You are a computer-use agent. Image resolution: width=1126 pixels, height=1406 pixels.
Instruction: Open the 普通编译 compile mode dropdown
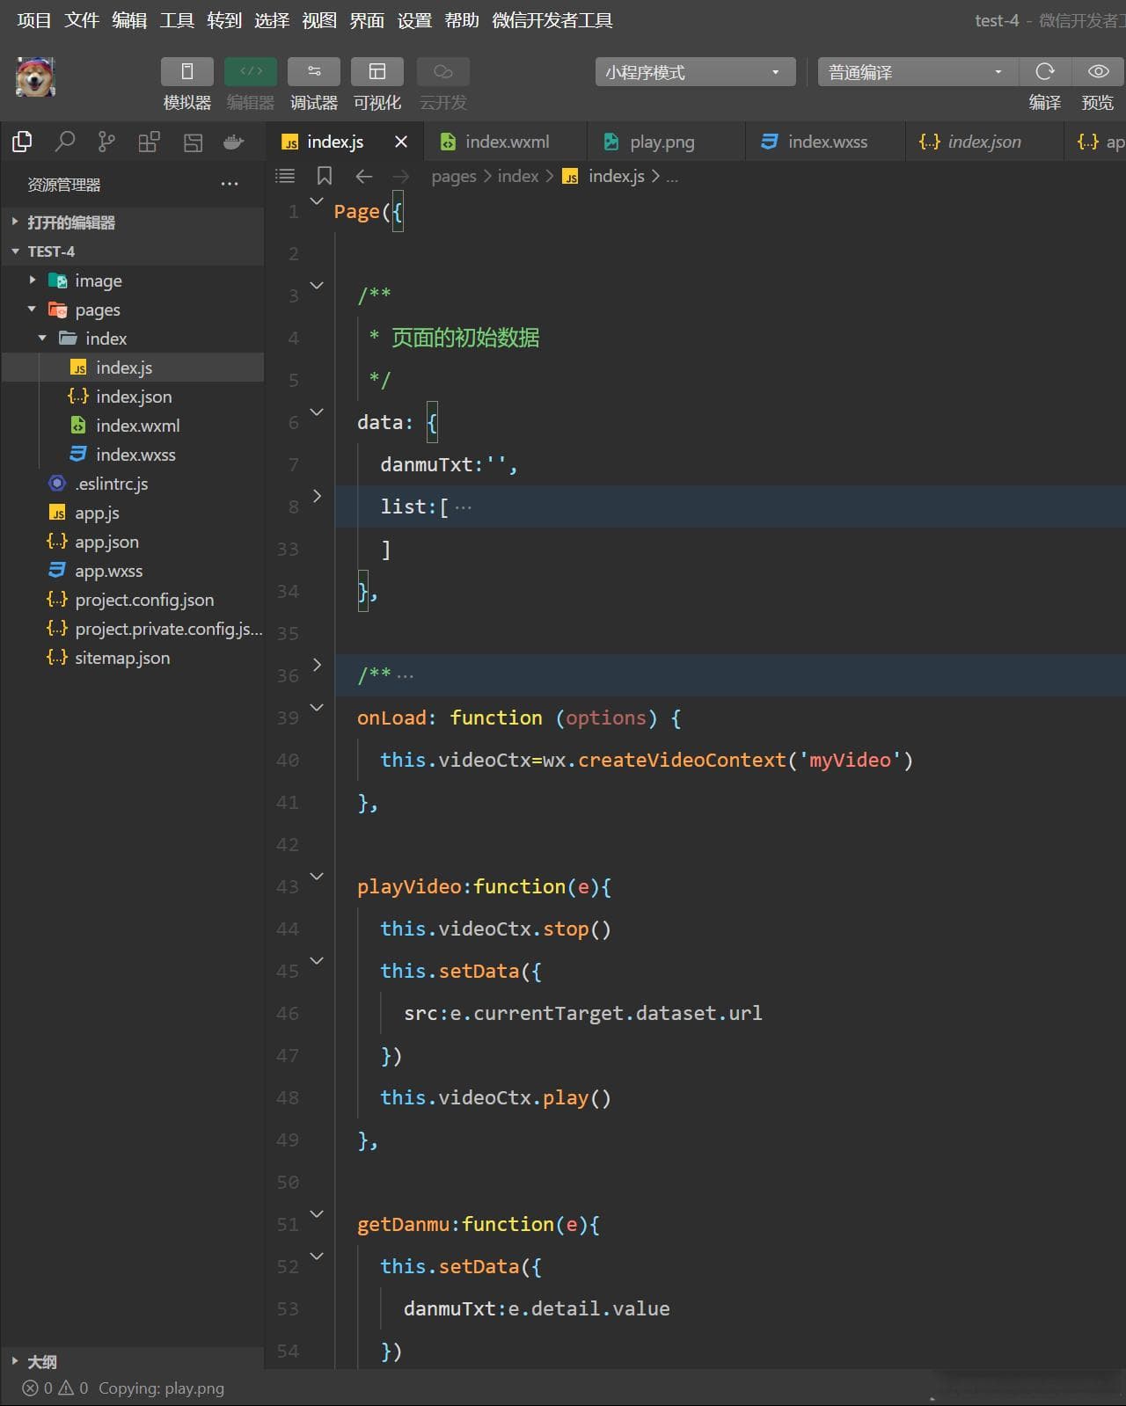[918, 72]
